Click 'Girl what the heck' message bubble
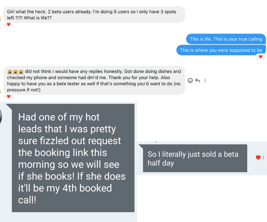Screen dimensions: 267x222 [94, 15]
